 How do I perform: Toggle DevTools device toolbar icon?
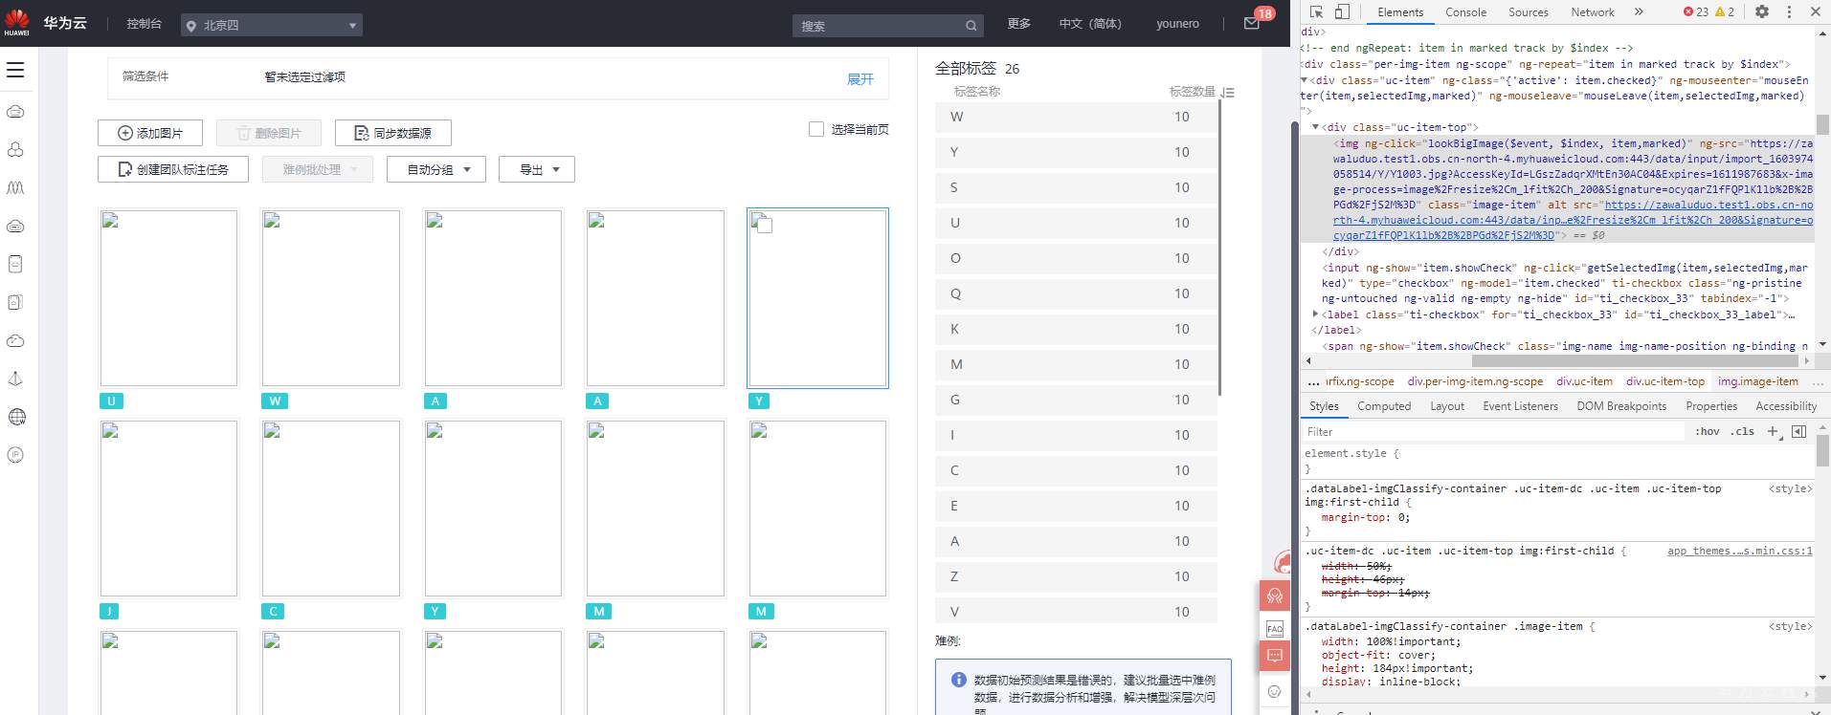click(1342, 12)
